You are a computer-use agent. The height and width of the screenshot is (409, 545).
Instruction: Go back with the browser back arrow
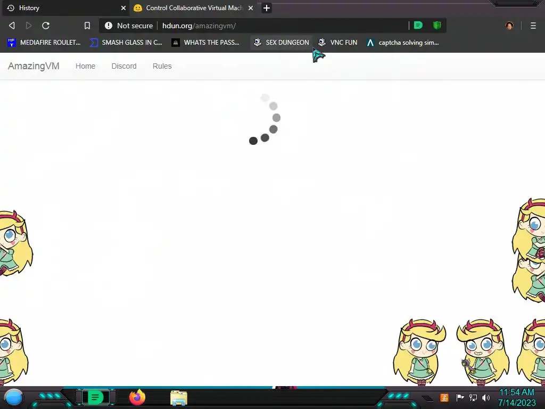[12, 26]
